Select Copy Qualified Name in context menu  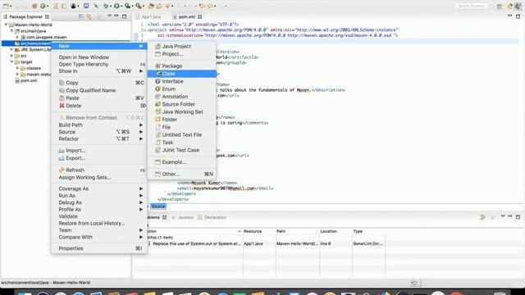(99, 90)
